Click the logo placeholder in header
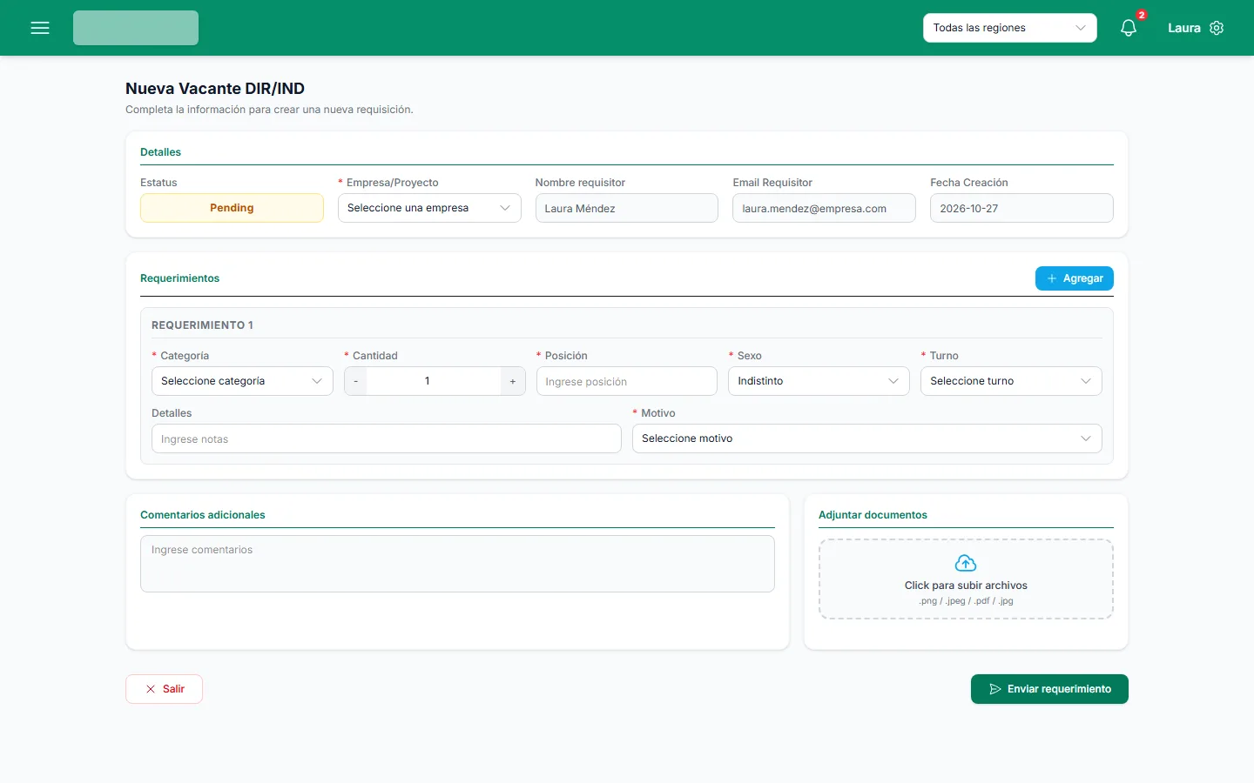The height and width of the screenshot is (783, 1254). click(136, 28)
